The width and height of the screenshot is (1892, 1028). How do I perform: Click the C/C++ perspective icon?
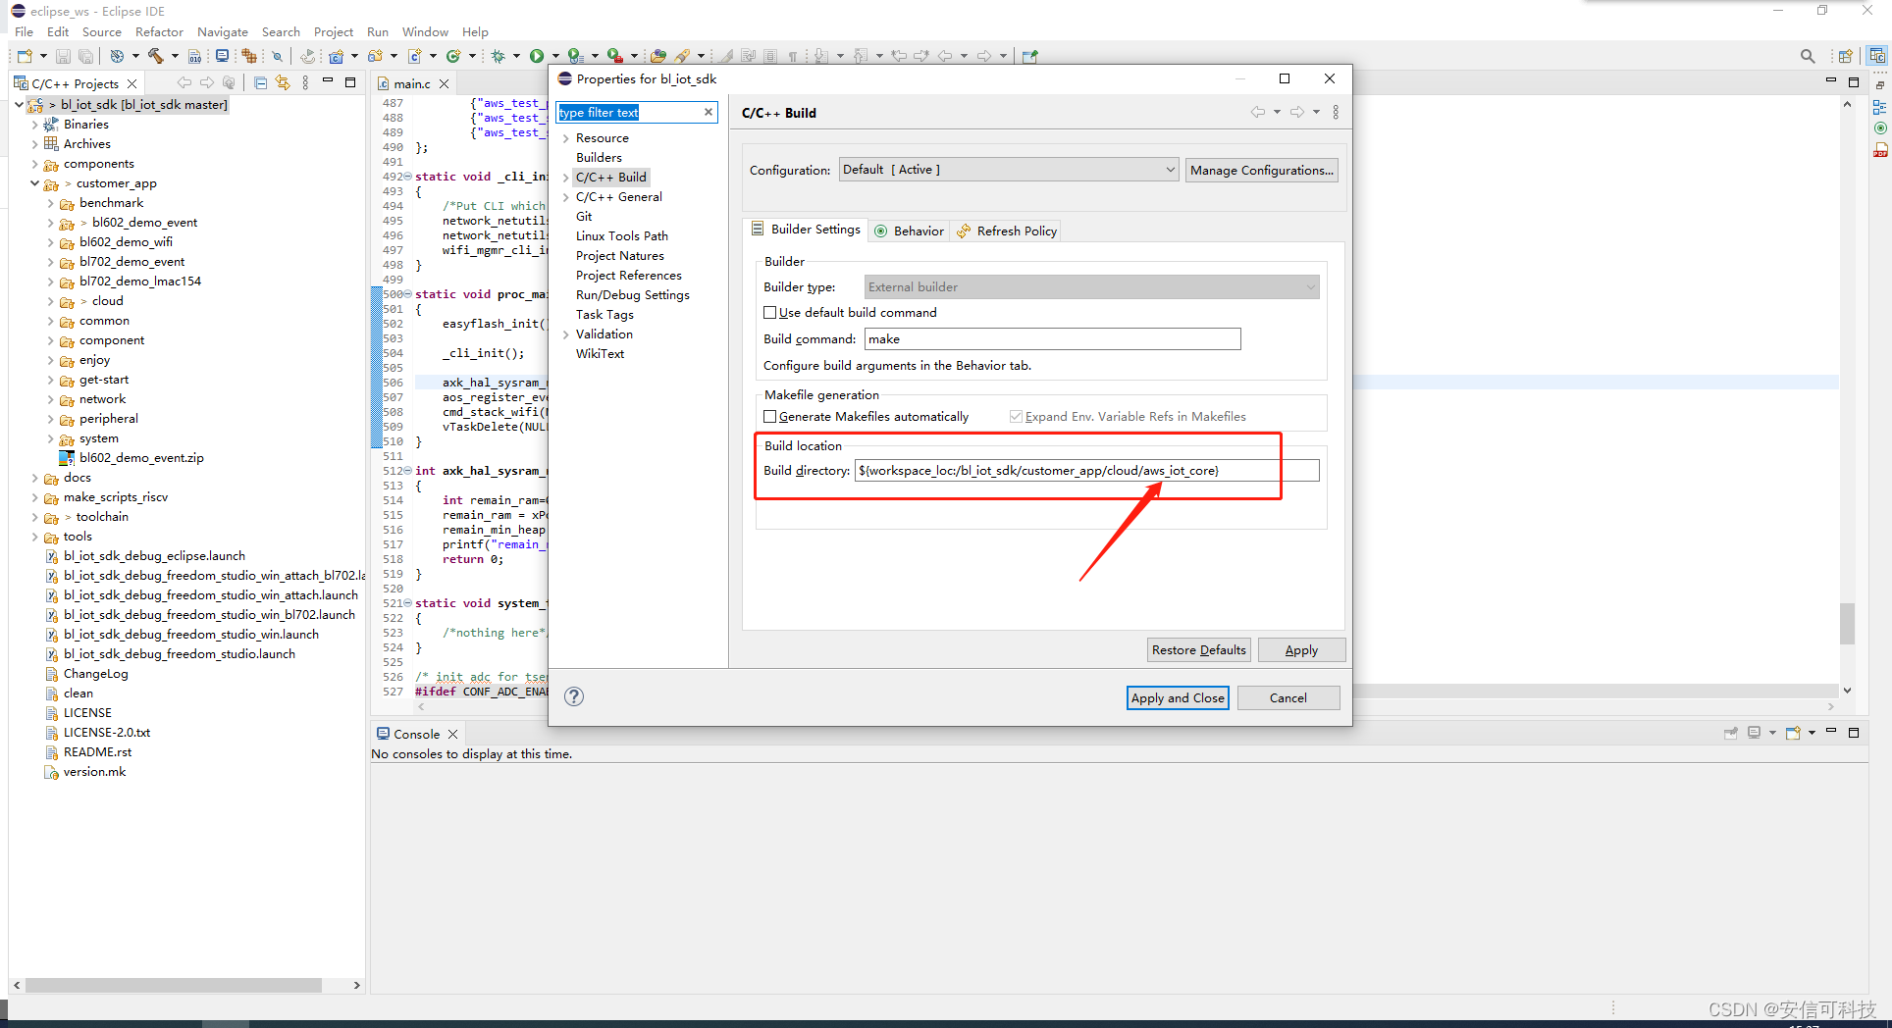[x=1876, y=56]
